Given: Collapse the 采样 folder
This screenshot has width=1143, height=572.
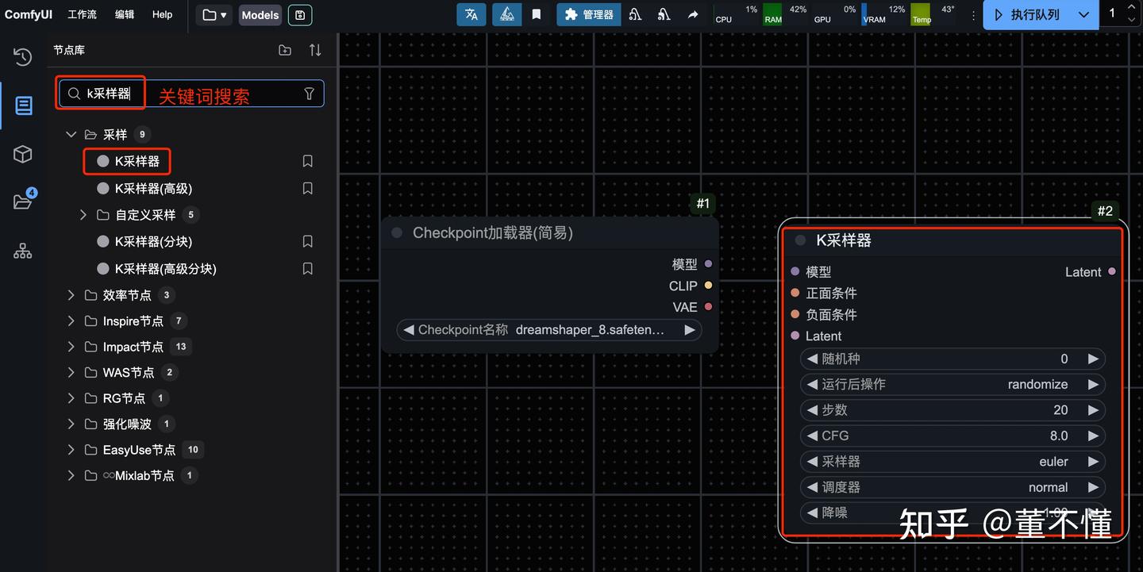Looking at the screenshot, I should pos(71,134).
